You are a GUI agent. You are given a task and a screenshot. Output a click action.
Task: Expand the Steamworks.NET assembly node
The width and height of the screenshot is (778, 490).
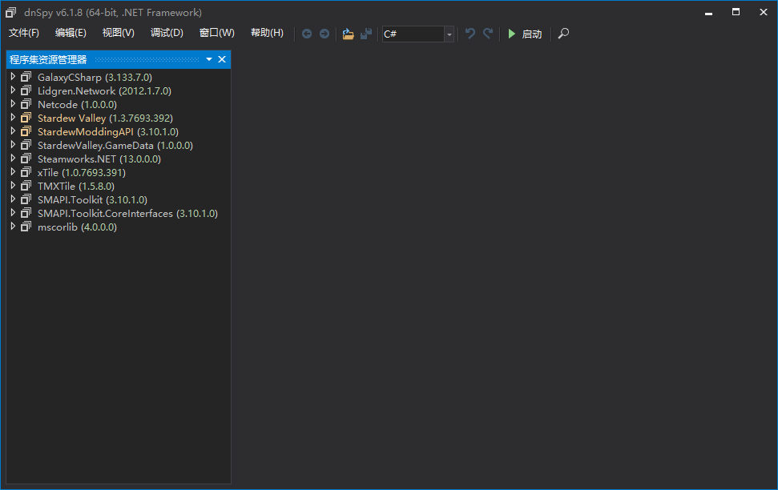click(13, 159)
